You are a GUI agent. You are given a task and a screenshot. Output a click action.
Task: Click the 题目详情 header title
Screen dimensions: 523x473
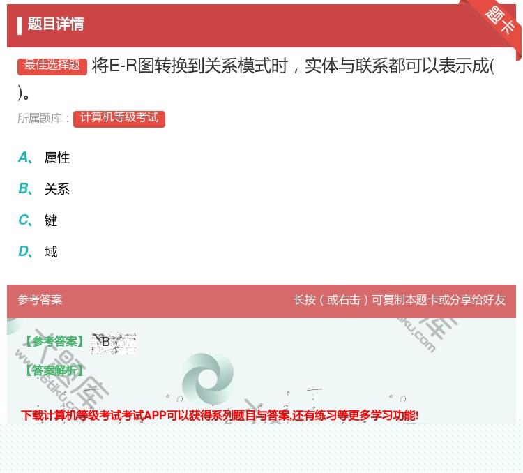pyautogui.click(x=55, y=24)
